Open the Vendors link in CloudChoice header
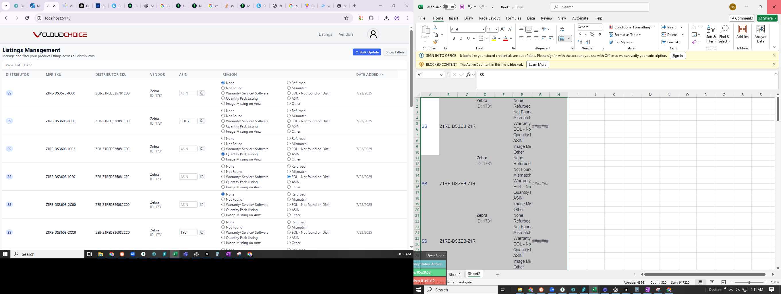Viewport: 781px width, 294px height. [346, 34]
